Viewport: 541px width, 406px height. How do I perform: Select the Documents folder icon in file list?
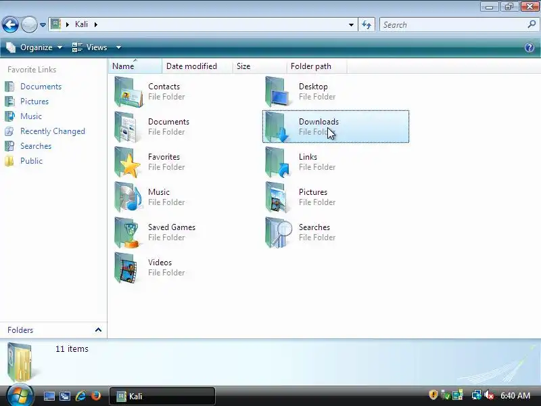coord(127,127)
